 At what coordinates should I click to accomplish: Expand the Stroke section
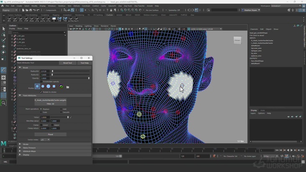pos(20,144)
